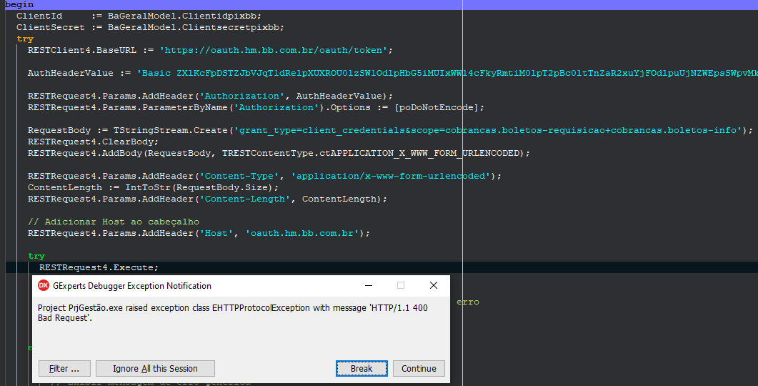758x386 pixels.
Task: Close the GExperts exception dialog
Action: point(434,285)
